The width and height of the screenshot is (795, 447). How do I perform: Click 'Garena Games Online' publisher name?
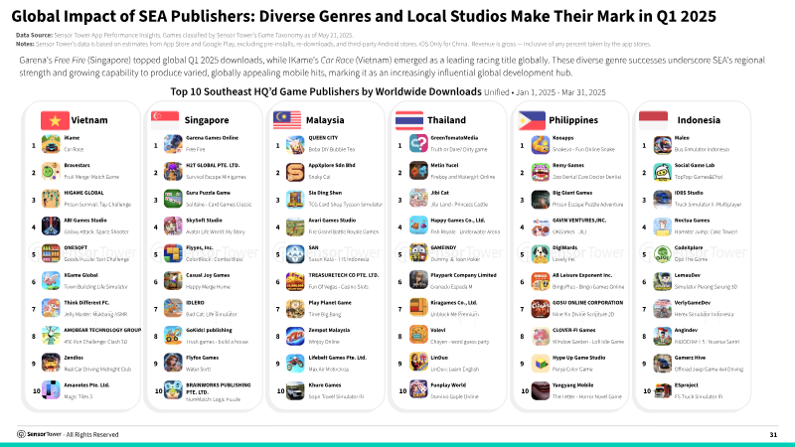212,138
